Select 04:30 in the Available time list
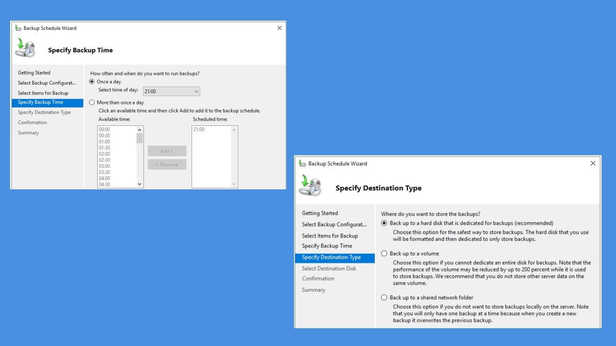Screen dimensions: 616x346 104,185
